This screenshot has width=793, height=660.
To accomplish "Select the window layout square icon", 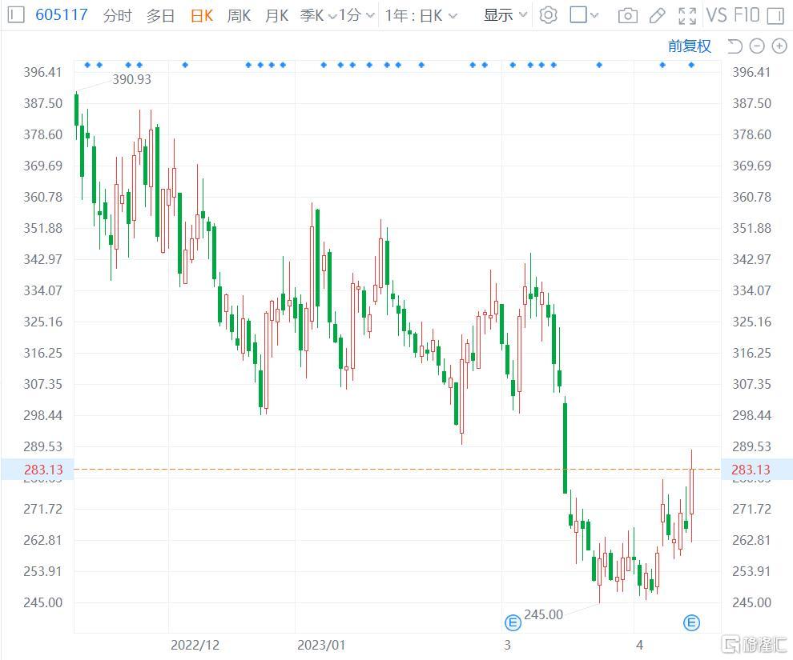I will 578,14.
